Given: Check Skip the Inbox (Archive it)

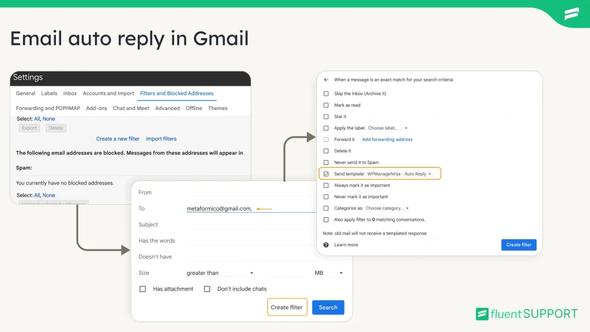Looking at the screenshot, I should click(326, 94).
